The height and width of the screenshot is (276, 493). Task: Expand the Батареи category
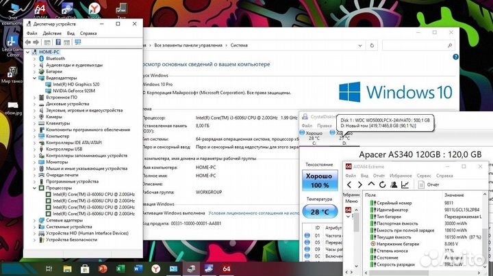click(x=35, y=72)
